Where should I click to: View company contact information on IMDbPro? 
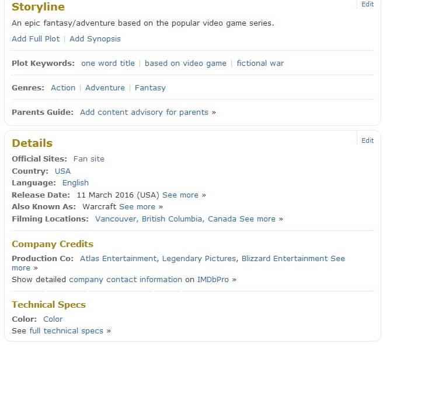[x=126, y=280]
